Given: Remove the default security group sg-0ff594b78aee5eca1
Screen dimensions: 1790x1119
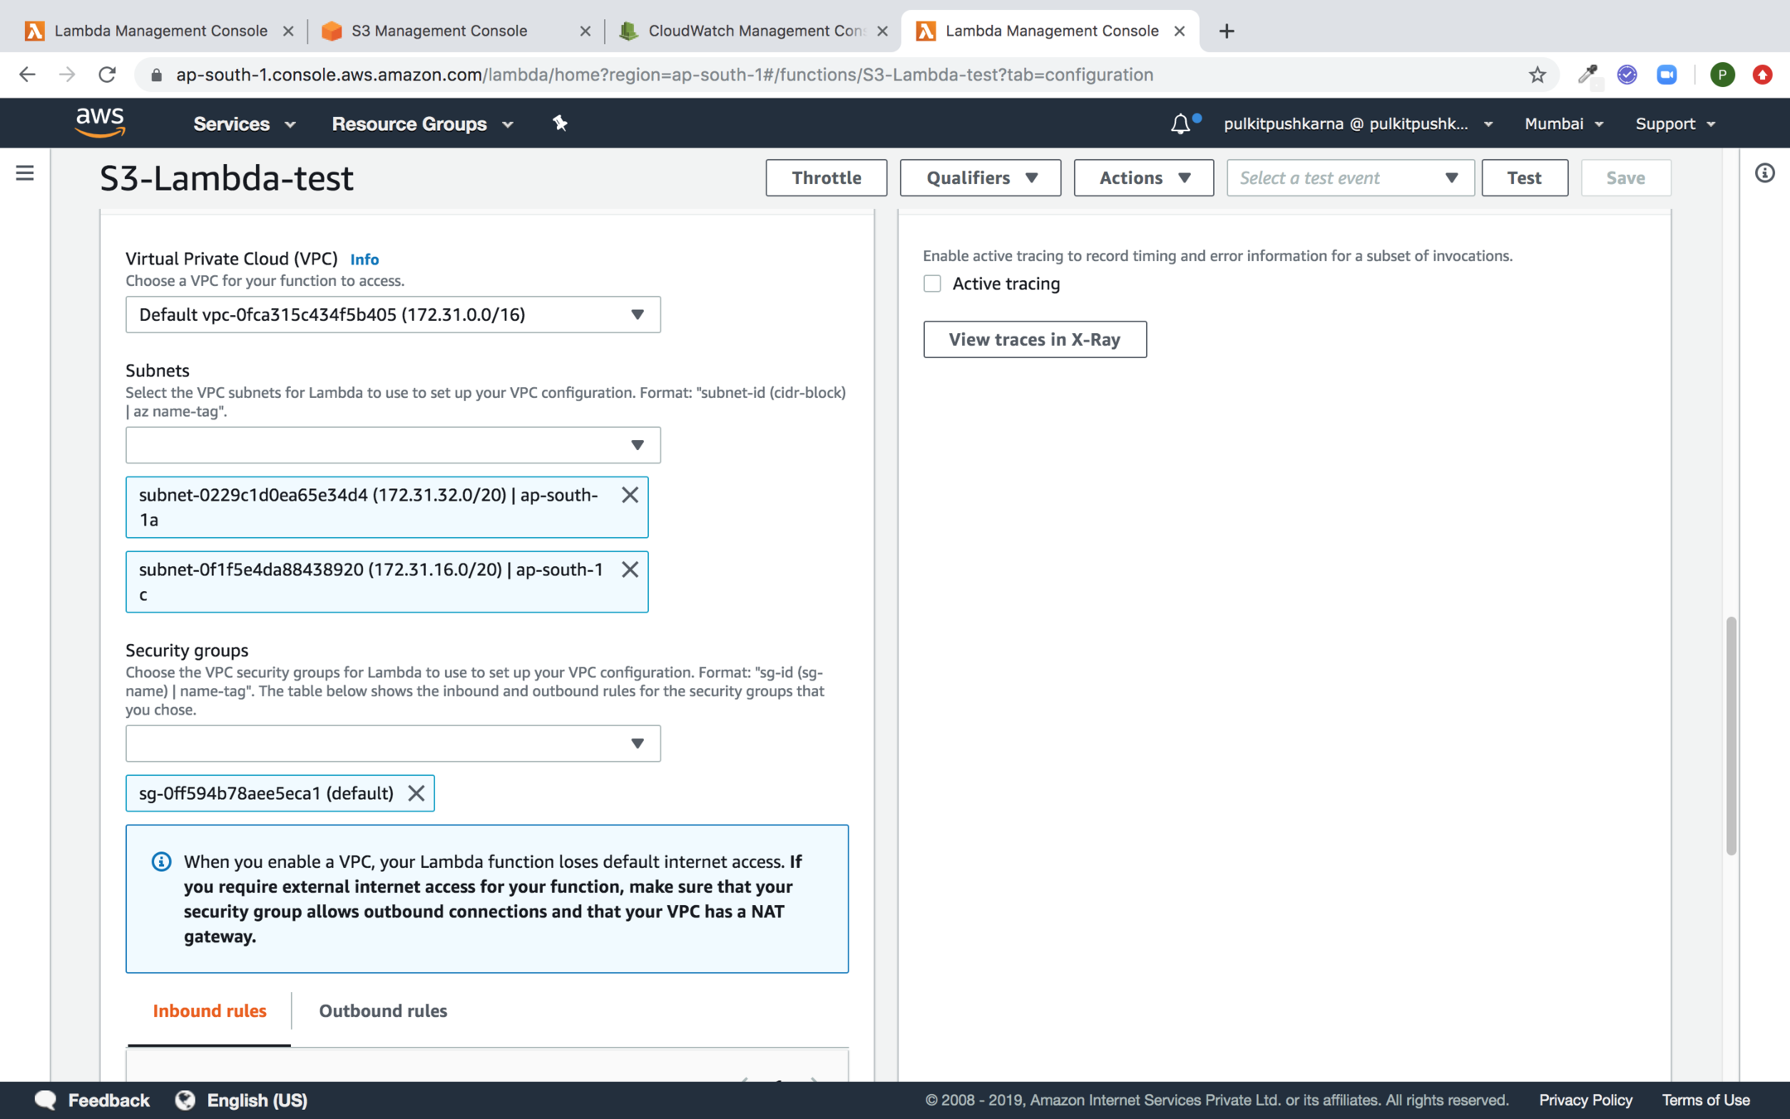Looking at the screenshot, I should (x=416, y=793).
